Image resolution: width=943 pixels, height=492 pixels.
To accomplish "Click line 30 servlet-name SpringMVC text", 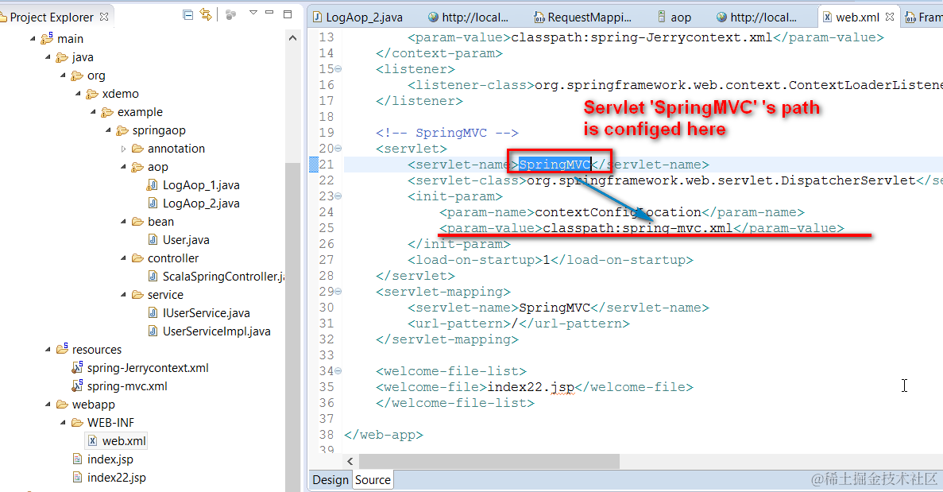I will point(555,308).
